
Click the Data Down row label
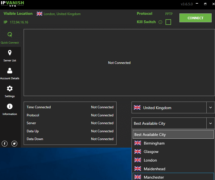click(35, 139)
